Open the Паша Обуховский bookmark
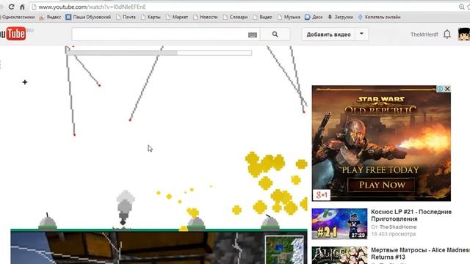 (x=88, y=17)
